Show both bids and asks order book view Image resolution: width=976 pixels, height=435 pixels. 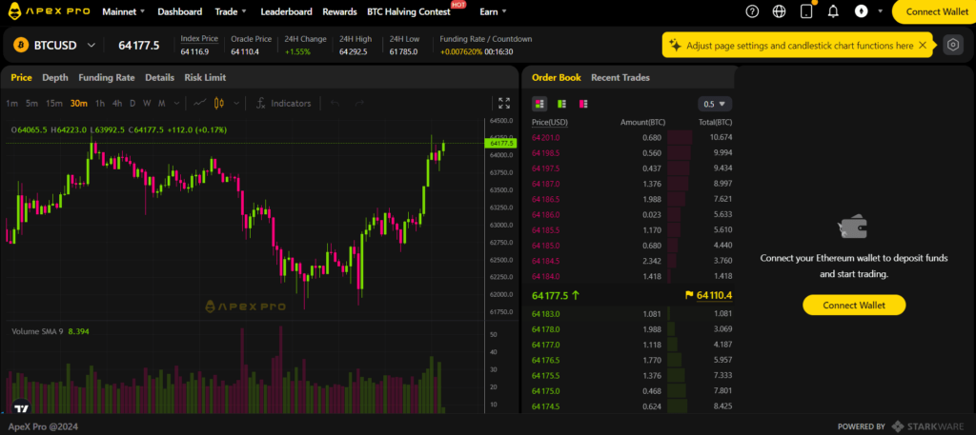[539, 103]
